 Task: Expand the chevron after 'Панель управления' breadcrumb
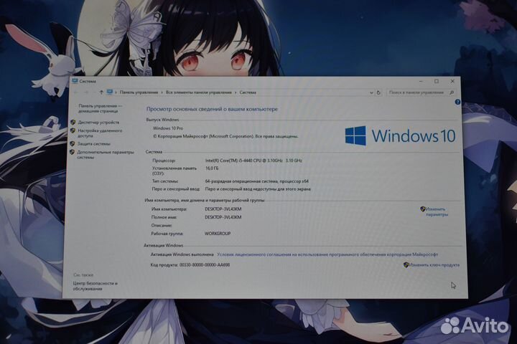pyautogui.click(x=162, y=92)
